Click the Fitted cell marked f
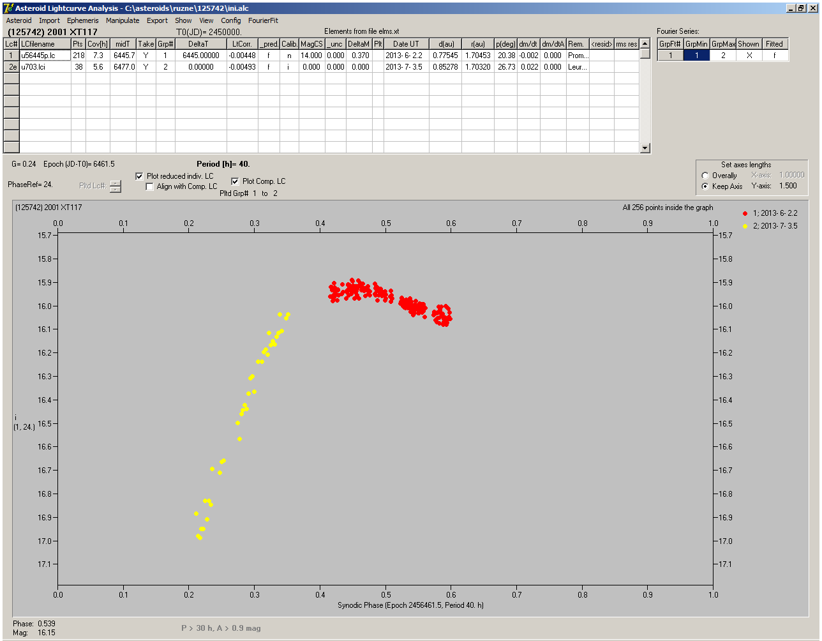 (775, 56)
